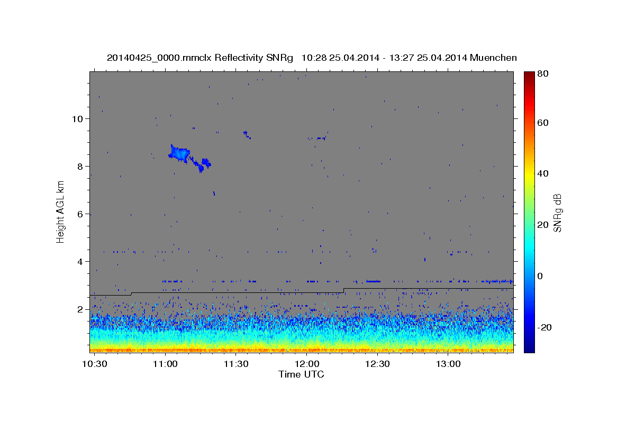This screenshot has width=635, height=423.
Task: Click the dark red top of the colorbar
Action: coord(529,75)
